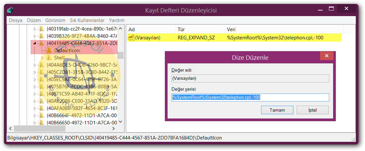Image resolution: width=365 pixels, height=151 pixels.
Task: Click the Registry Editor app icon in title bar
Action: click(x=10, y=10)
